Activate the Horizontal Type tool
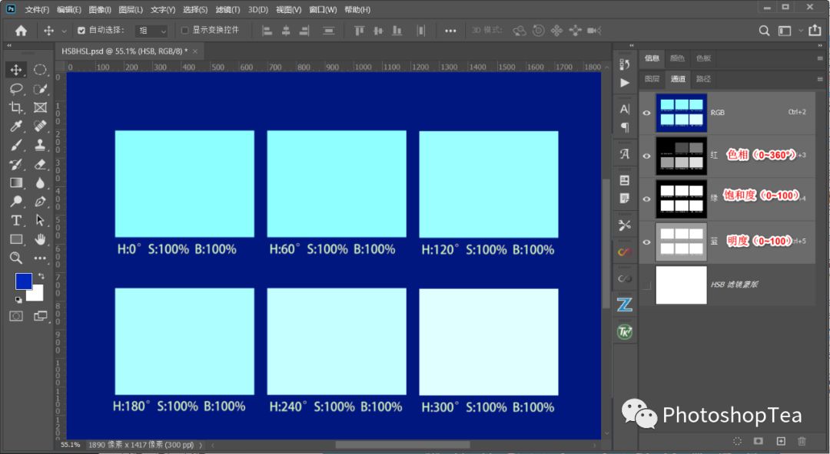Image resolution: width=830 pixels, height=454 pixels. click(16, 220)
